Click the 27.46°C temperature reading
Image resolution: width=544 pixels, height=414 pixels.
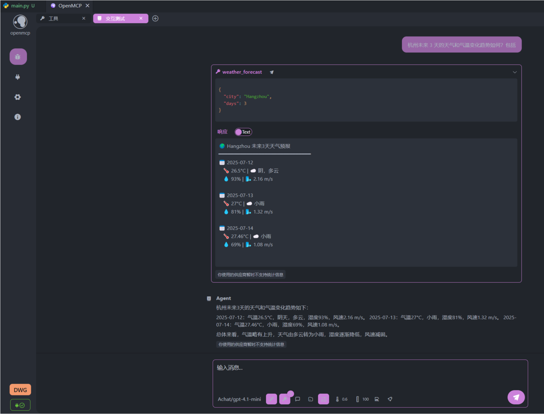pyautogui.click(x=240, y=236)
